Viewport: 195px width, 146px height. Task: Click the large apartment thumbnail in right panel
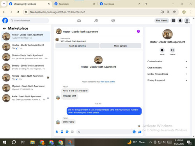pos(167,34)
